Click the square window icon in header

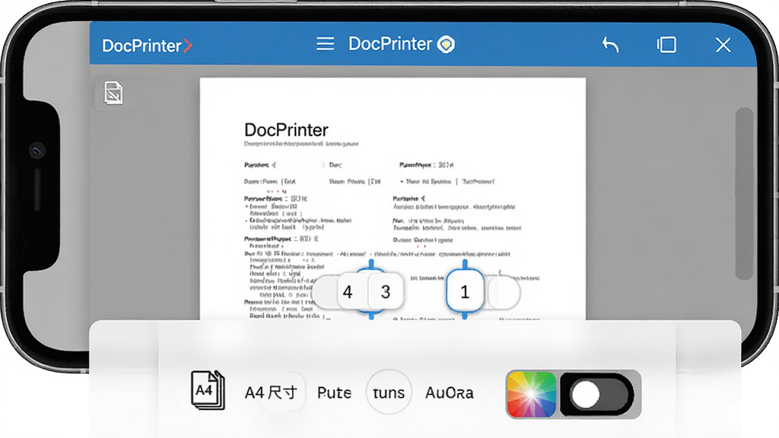(x=666, y=45)
